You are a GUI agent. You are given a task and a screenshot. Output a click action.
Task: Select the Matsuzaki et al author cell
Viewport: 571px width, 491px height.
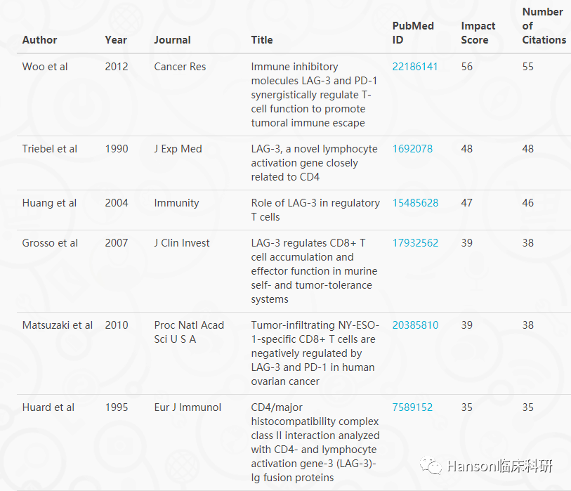[58, 325]
